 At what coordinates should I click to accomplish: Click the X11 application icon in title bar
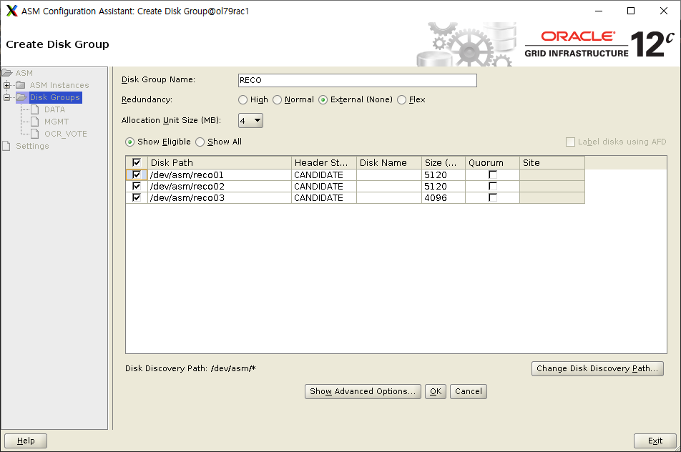[x=11, y=11]
